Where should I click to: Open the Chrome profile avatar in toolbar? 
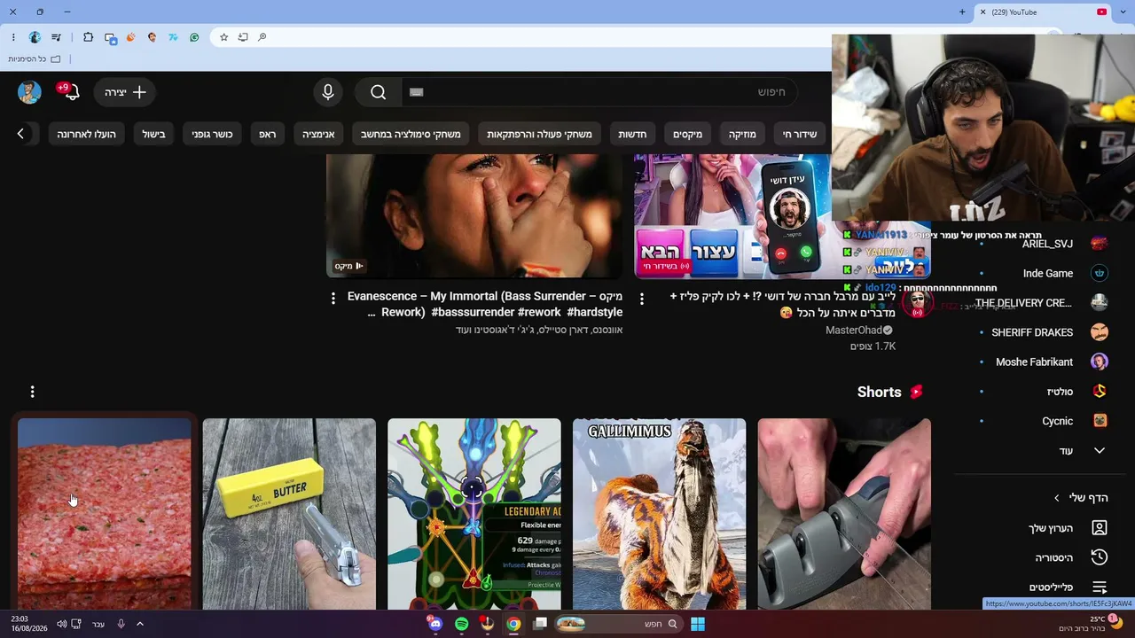click(35, 37)
